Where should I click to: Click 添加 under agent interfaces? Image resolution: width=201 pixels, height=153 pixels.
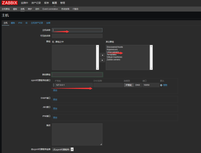55,91
